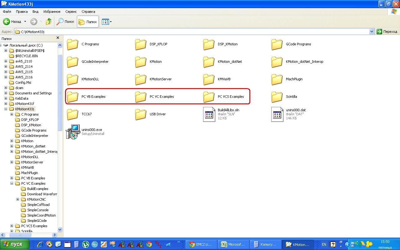
Task: Select the PC VC Examples folder icon
Action: (x=141, y=97)
